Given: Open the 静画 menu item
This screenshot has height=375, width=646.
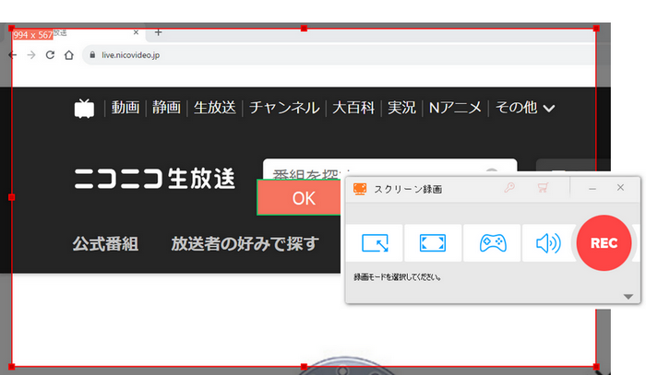Looking at the screenshot, I should (x=166, y=108).
